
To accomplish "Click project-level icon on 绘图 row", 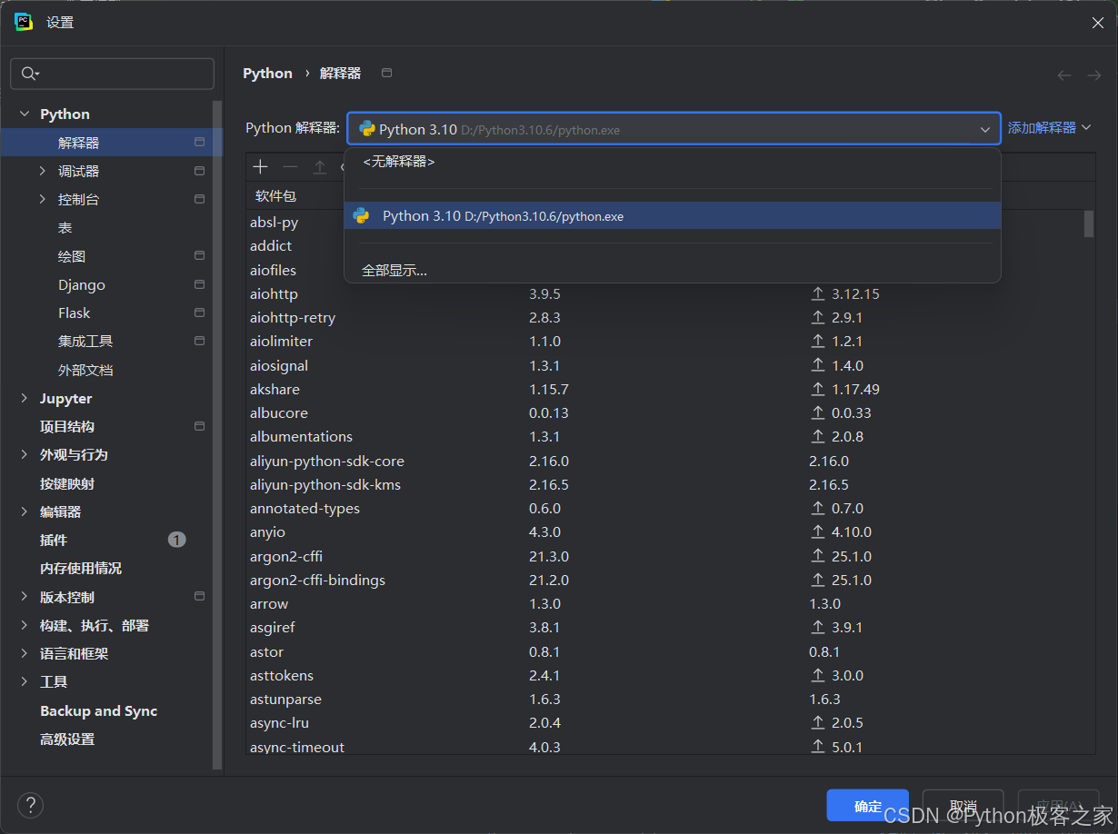I will 199,256.
